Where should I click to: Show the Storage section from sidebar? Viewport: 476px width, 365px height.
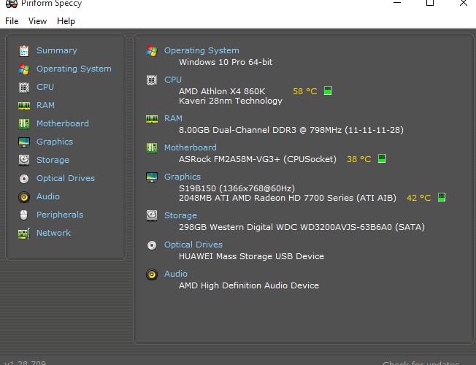[x=53, y=160]
